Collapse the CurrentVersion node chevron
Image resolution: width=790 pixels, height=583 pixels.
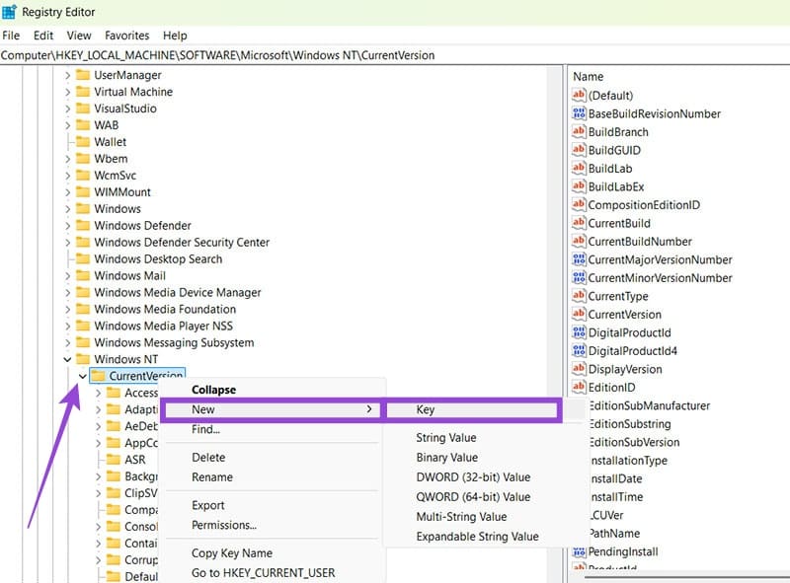click(83, 376)
